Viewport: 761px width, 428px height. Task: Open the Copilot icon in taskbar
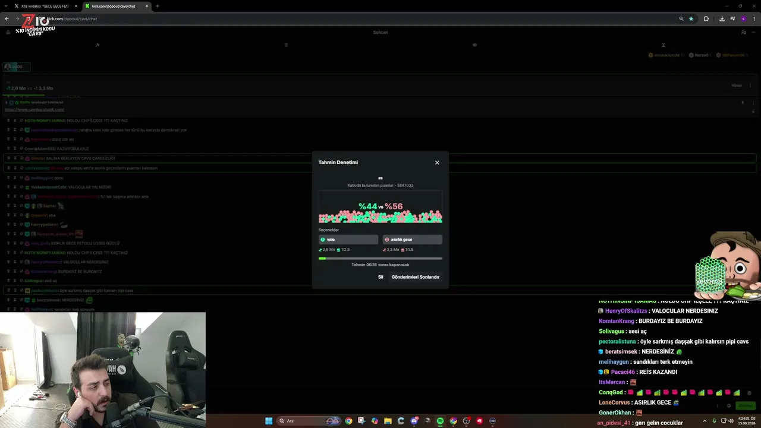point(375,421)
